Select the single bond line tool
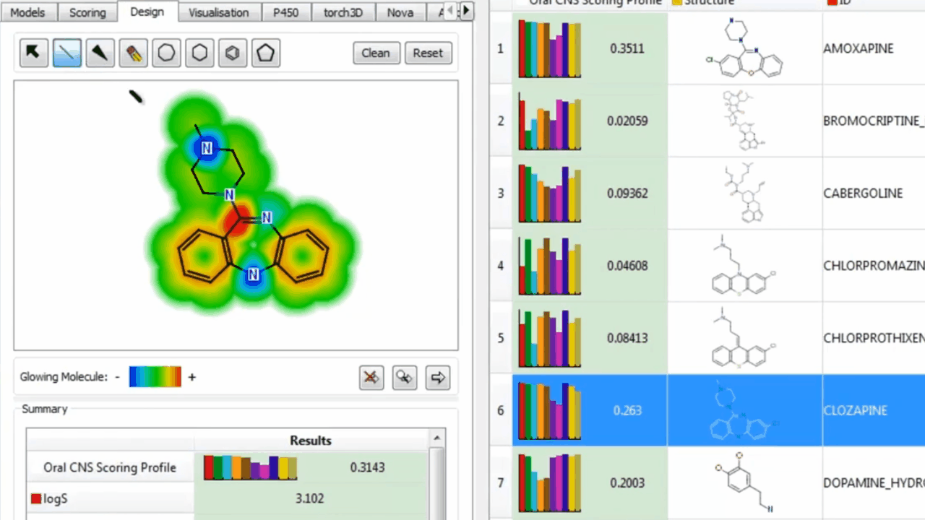 (67, 53)
